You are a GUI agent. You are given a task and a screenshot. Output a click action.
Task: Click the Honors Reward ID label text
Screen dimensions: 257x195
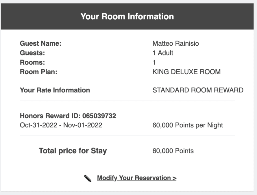click(x=50, y=116)
